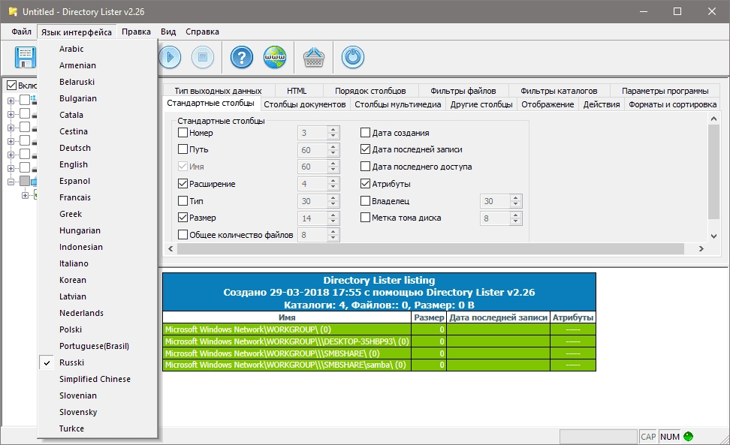Choose Simplified Chinese language
Image resolution: width=730 pixels, height=445 pixels.
tap(98, 379)
